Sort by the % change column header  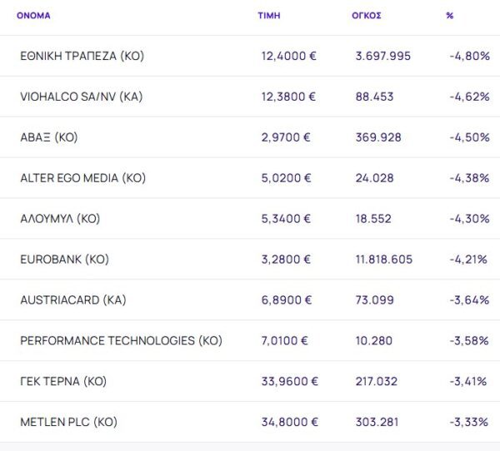[x=450, y=16]
